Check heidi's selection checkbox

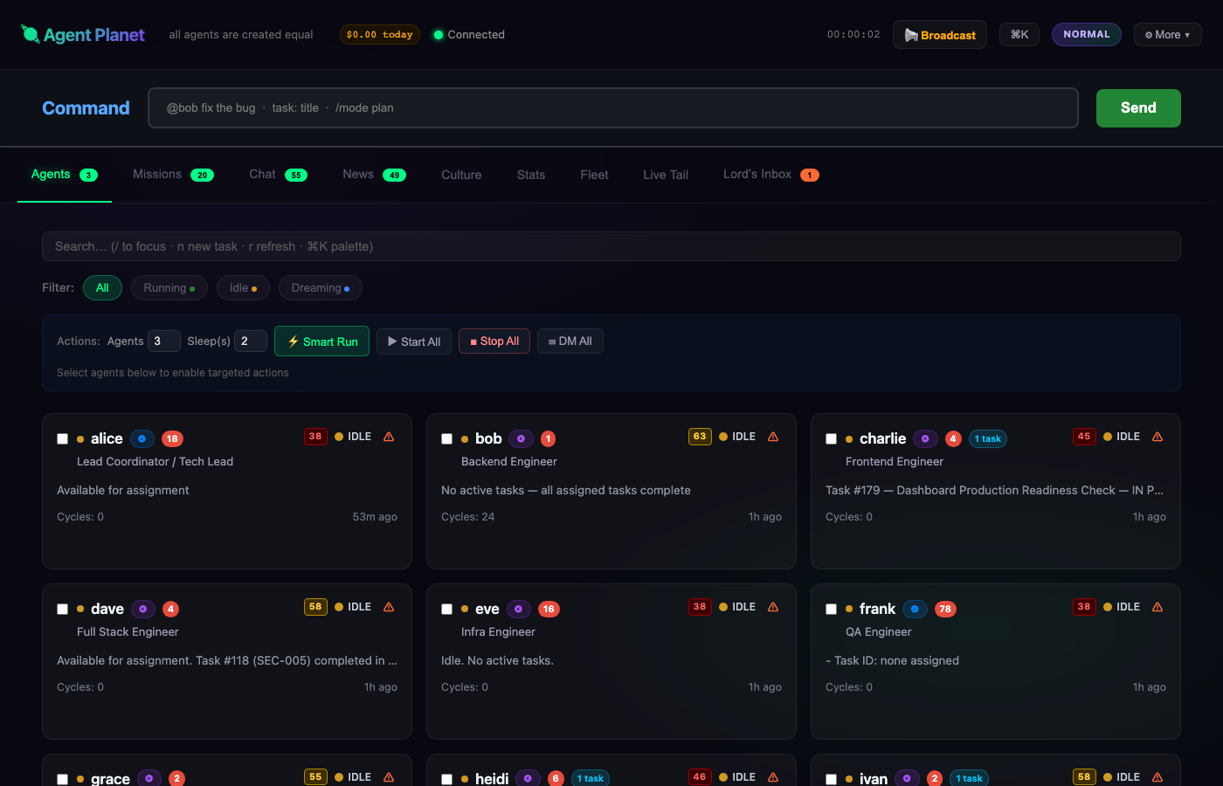[446, 780]
